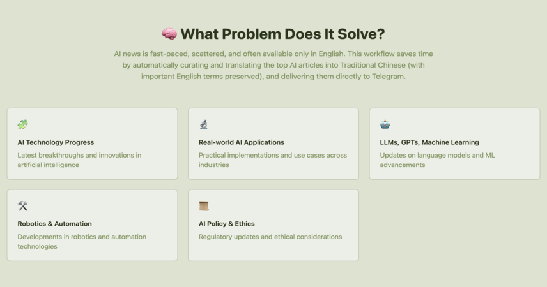The height and width of the screenshot is (287, 547).
Task: Select the Real-world AI Applications title
Action: click(x=242, y=142)
